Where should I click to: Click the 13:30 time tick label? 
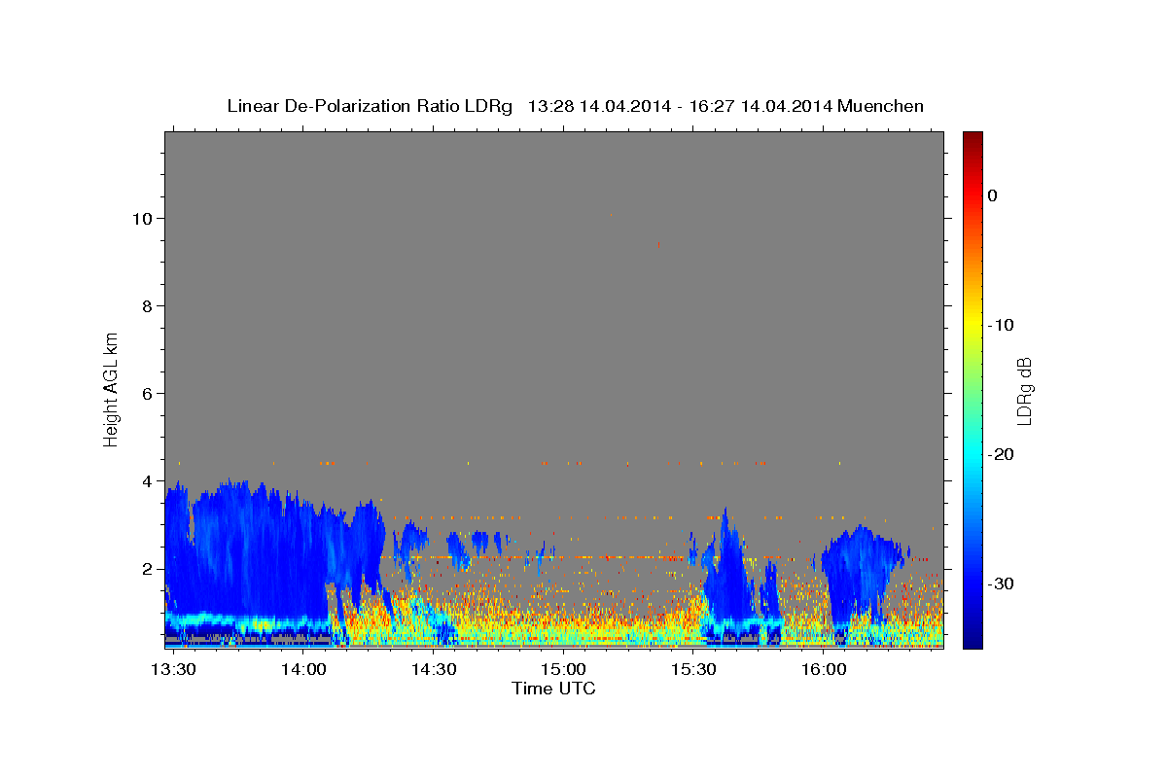tap(175, 669)
